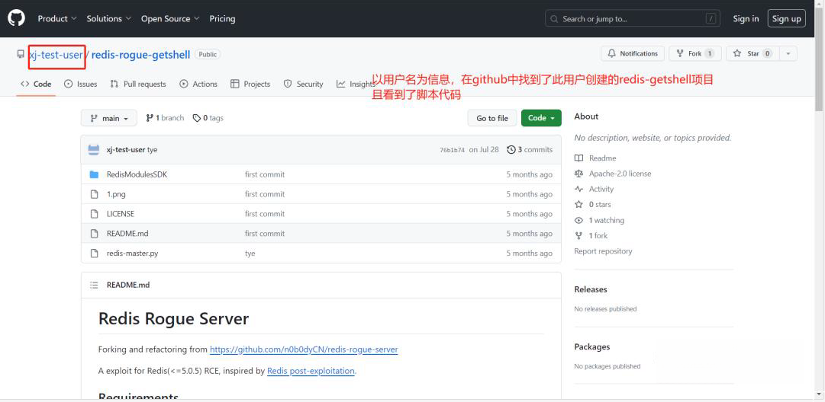Open the README outline list icon
Screen dimensions: 825x402
[94, 285]
